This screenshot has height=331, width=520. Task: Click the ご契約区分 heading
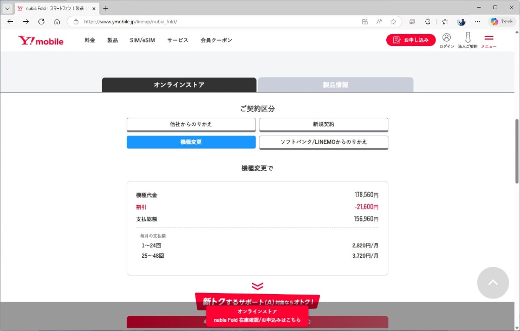257,109
